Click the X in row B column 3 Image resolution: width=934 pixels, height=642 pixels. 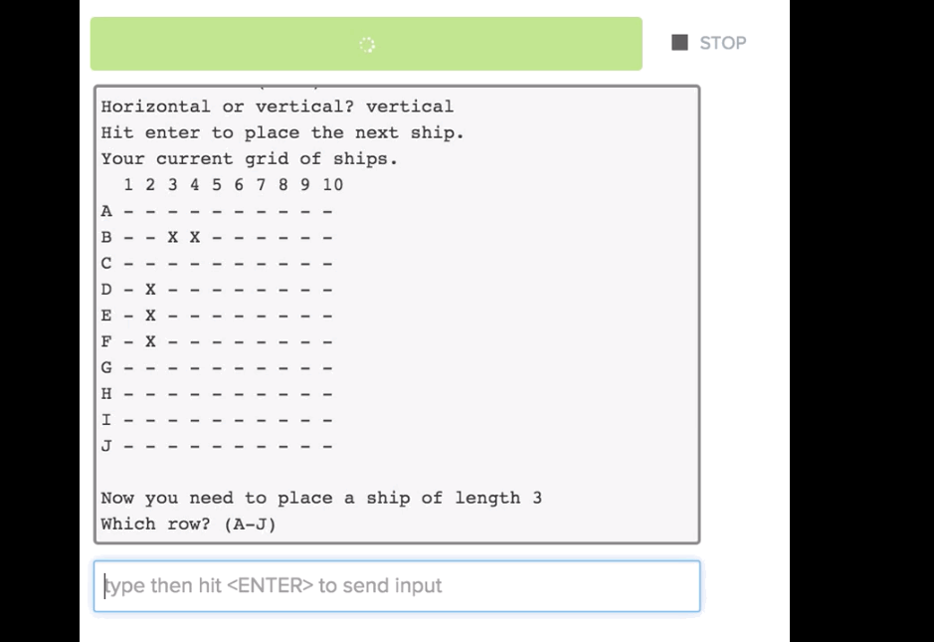point(172,237)
